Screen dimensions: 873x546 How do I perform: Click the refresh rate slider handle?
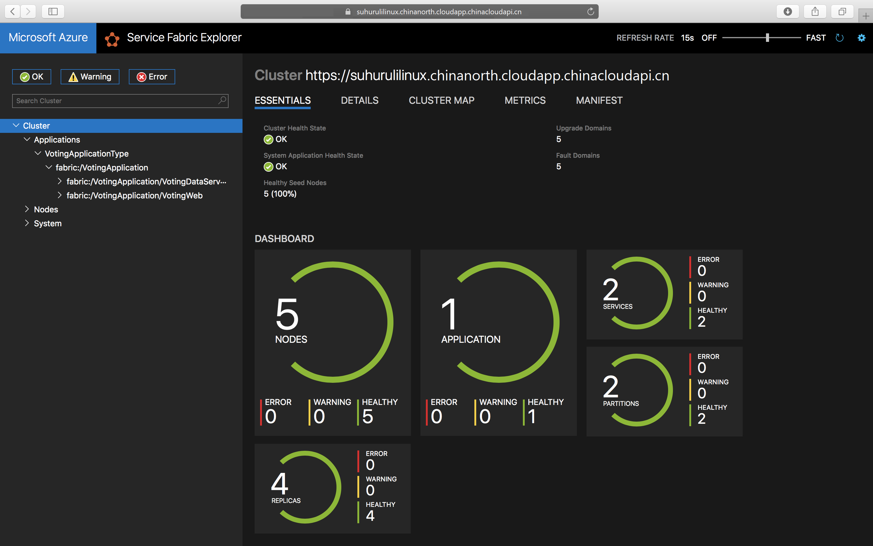point(767,38)
